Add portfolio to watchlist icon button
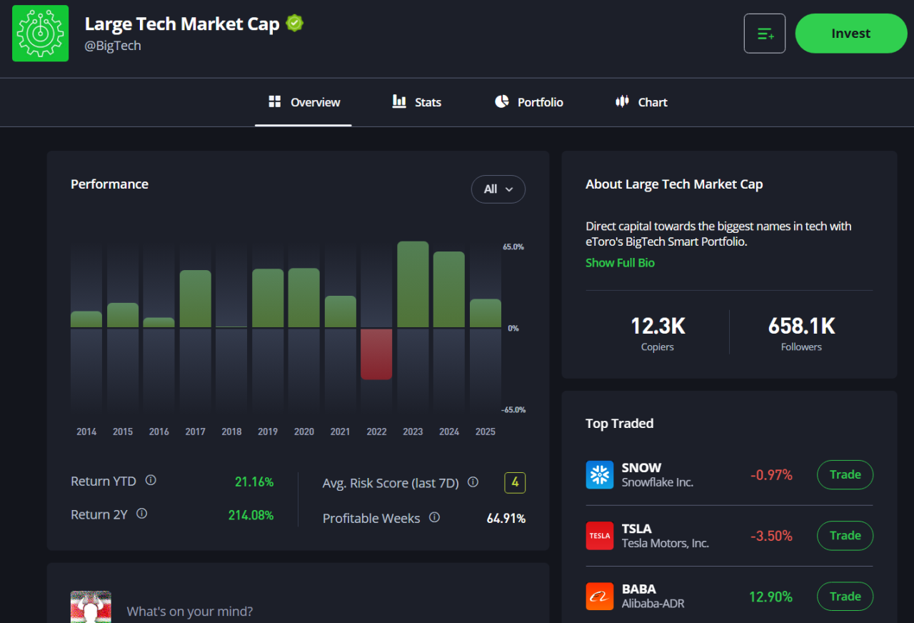 (765, 34)
